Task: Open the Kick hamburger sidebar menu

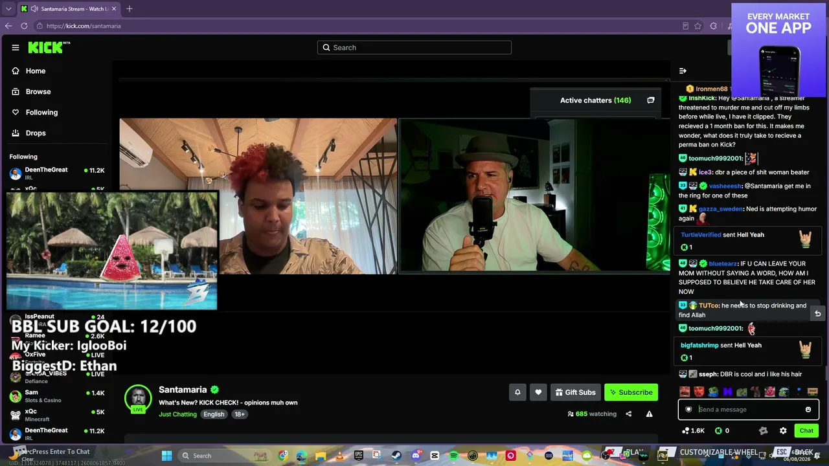Action: pos(16,47)
